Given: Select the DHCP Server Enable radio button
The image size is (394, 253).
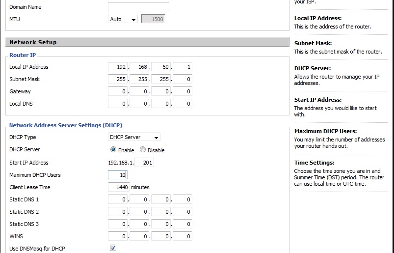Looking at the screenshot, I should [113, 150].
